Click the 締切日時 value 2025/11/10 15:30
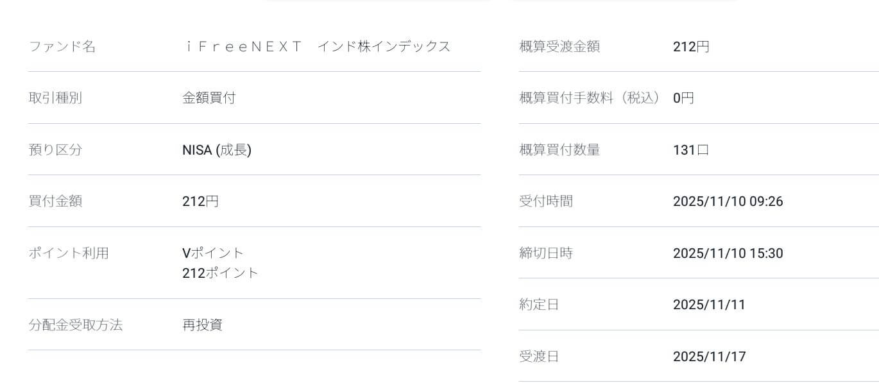This screenshot has height=383, width=879. tap(728, 253)
